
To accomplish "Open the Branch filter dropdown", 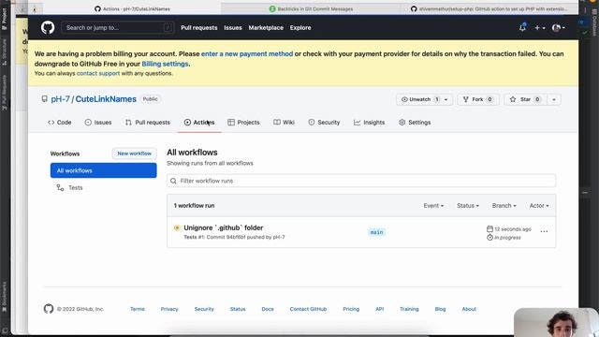I will click(x=504, y=206).
